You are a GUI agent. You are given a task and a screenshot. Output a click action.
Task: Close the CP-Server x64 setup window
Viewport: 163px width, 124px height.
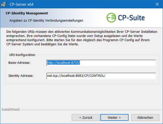pos(157,4)
